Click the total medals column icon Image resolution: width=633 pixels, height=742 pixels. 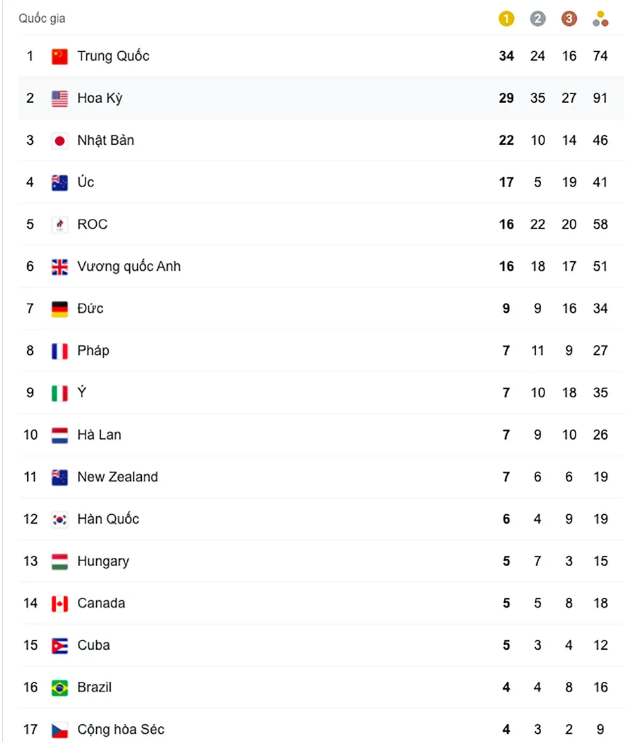[600, 19]
